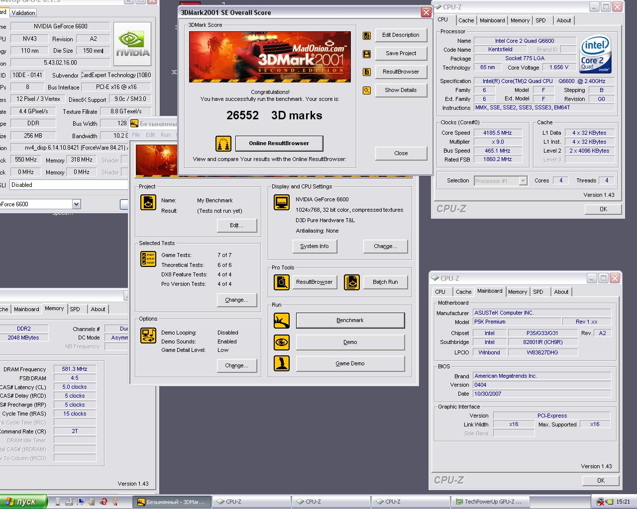Open the Mainboard tab in left CPU-Z window
This screenshot has width=637, height=509.
click(x=26, y=309)
